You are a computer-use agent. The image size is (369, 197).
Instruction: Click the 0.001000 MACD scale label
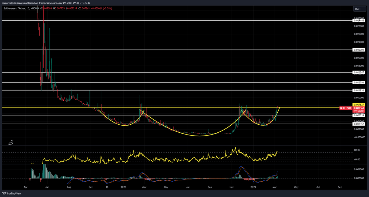[359, 170]
